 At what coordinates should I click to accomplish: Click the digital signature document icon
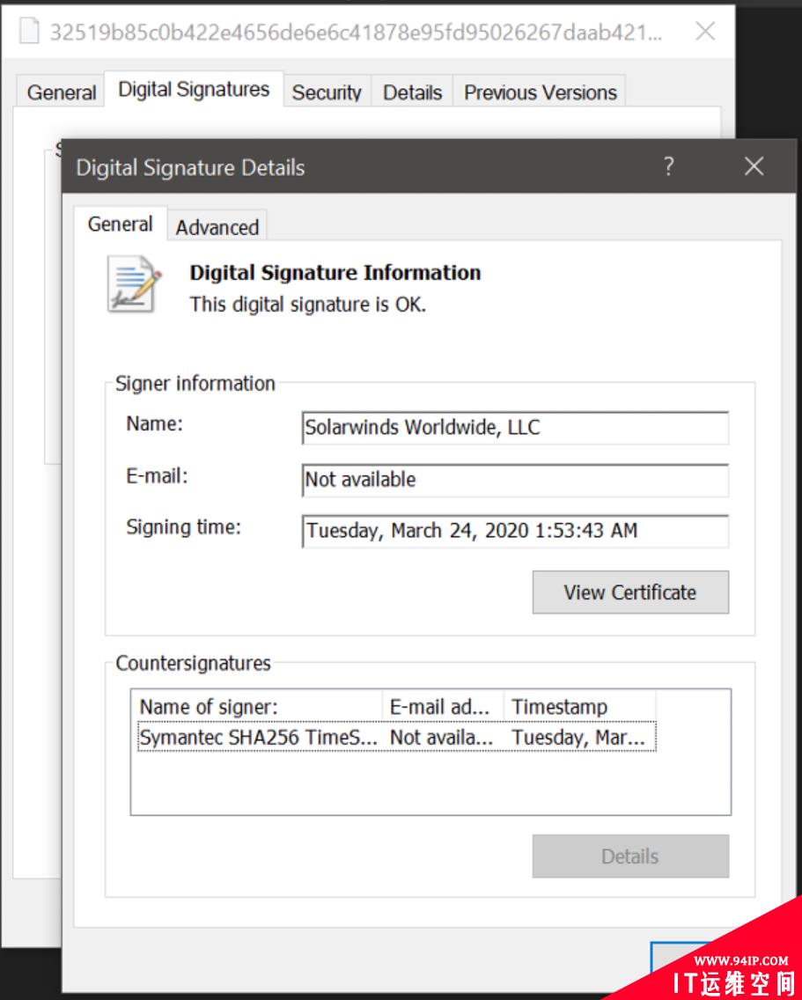pyautogui.click(x=134, y=283)
